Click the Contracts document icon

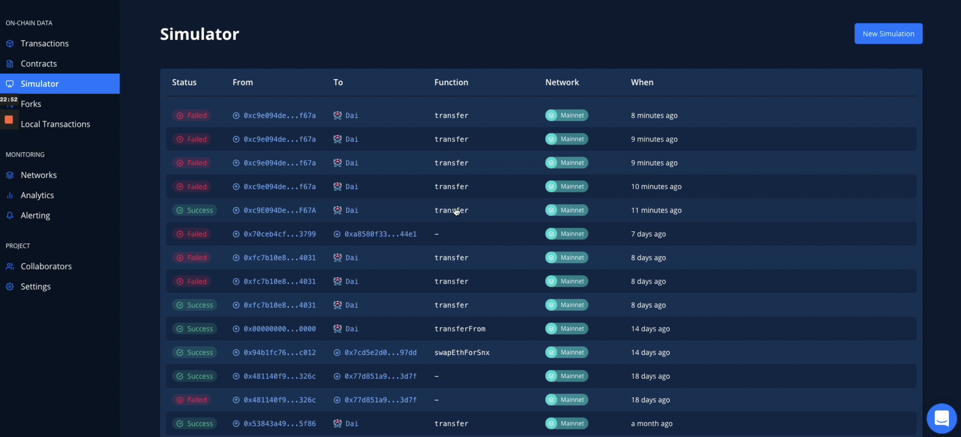[10, 64]
